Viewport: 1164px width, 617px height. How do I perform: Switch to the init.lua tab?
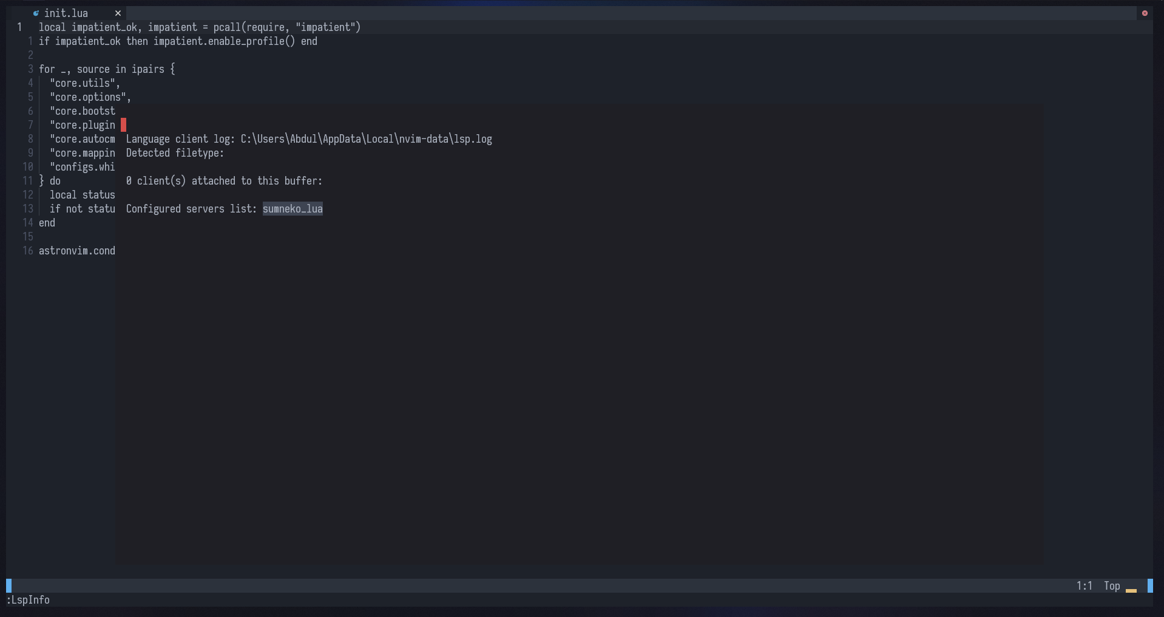[x=67, y=13]
